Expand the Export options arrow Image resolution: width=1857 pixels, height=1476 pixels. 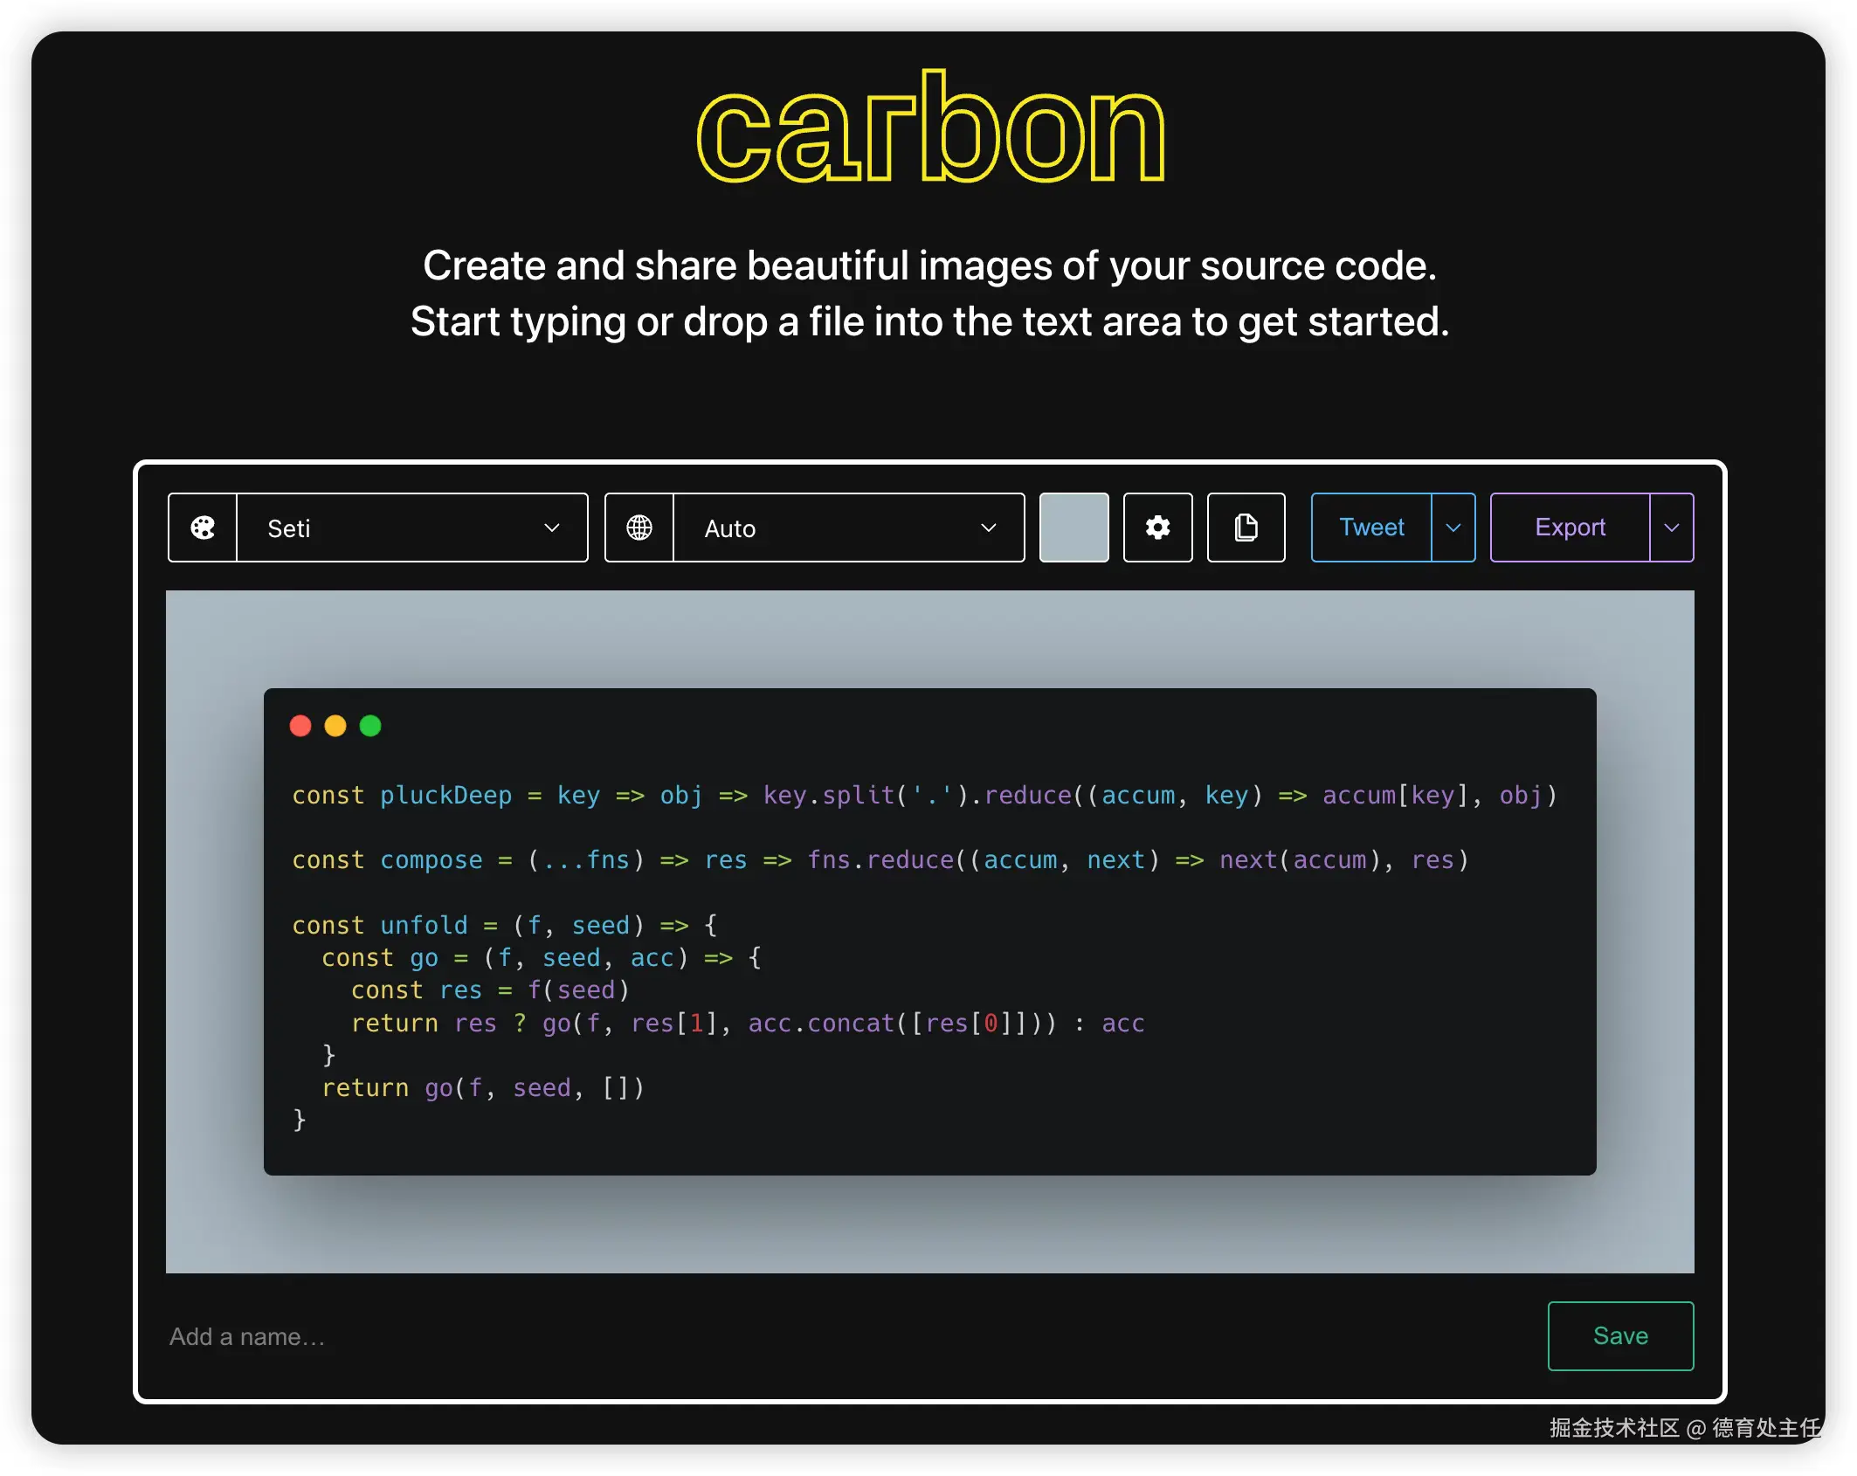pyautogui.click(x=1671, y=528)
